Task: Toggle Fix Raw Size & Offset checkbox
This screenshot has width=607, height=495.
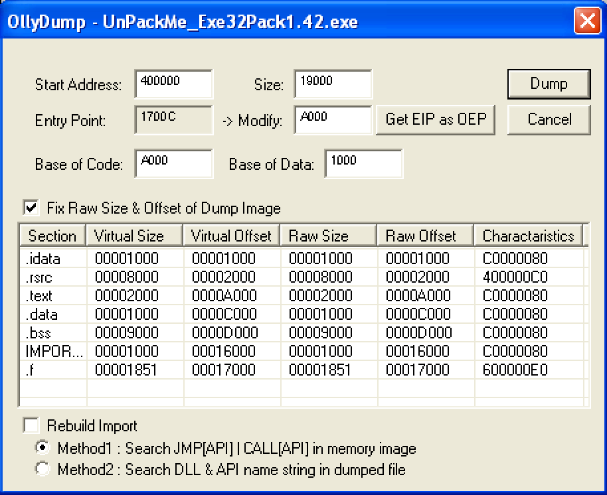Action: coord(31,208)
